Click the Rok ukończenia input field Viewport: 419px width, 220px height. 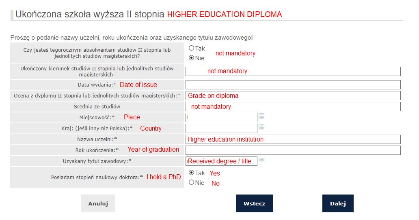[292, 150]
